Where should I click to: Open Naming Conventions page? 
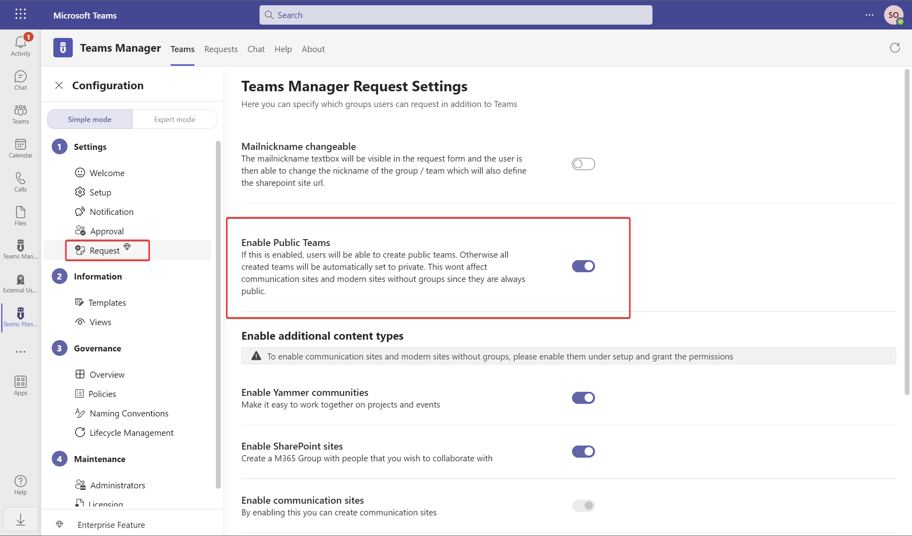(122, 413)
